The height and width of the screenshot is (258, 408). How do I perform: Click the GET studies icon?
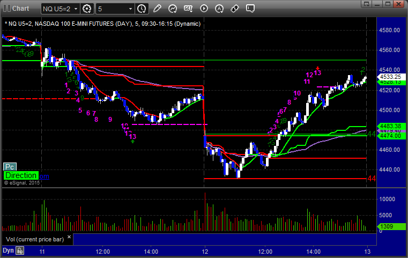pos(188,9)
